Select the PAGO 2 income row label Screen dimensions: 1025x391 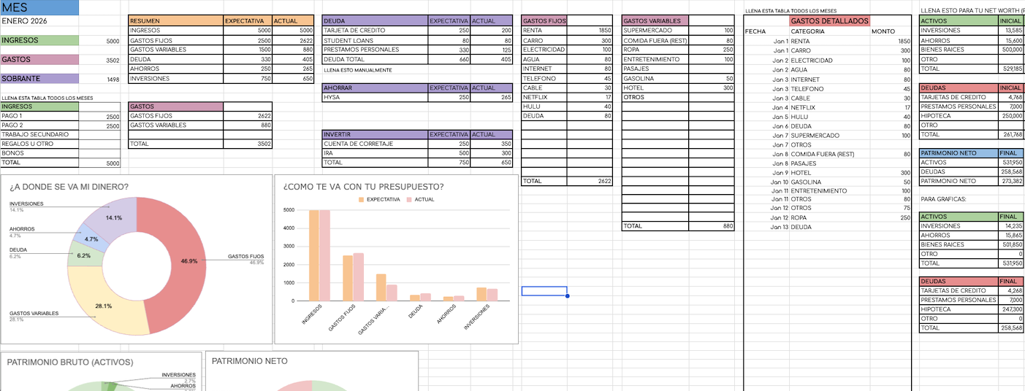click(x=39, y=125)
